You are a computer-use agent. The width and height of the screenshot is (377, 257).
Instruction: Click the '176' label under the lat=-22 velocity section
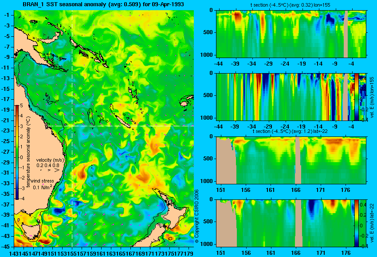tap(346, 253)
